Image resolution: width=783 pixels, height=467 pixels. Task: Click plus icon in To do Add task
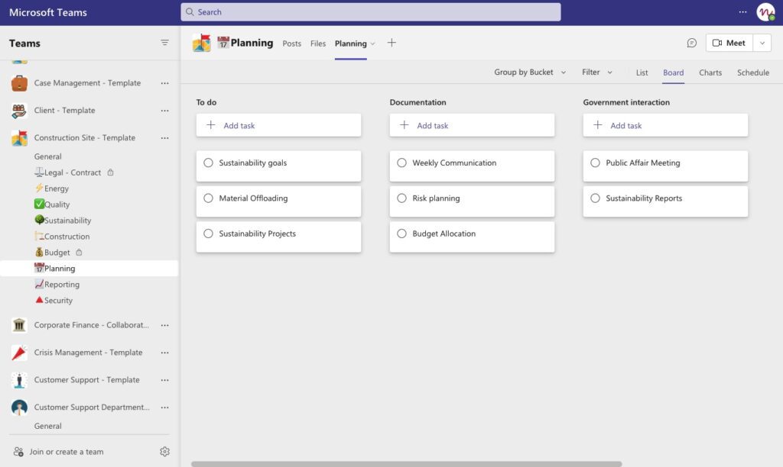click(x=211, y=125)
